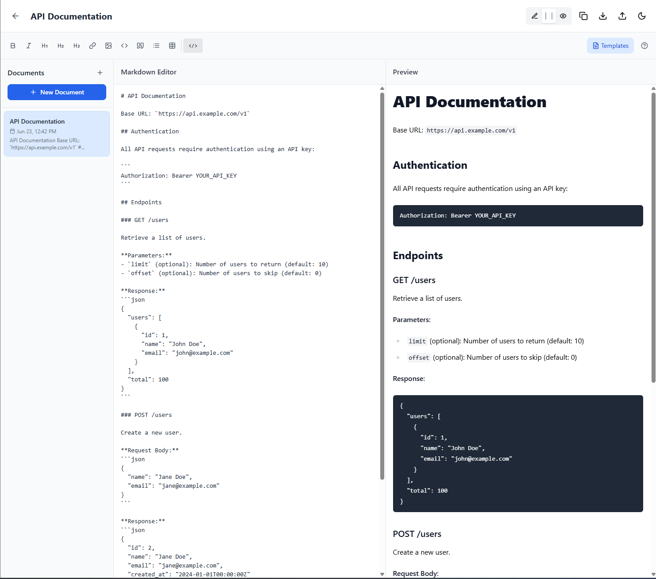Click the '### GET /users' editor line
This screenshot has width=656, height=579.
coord(144,220)
